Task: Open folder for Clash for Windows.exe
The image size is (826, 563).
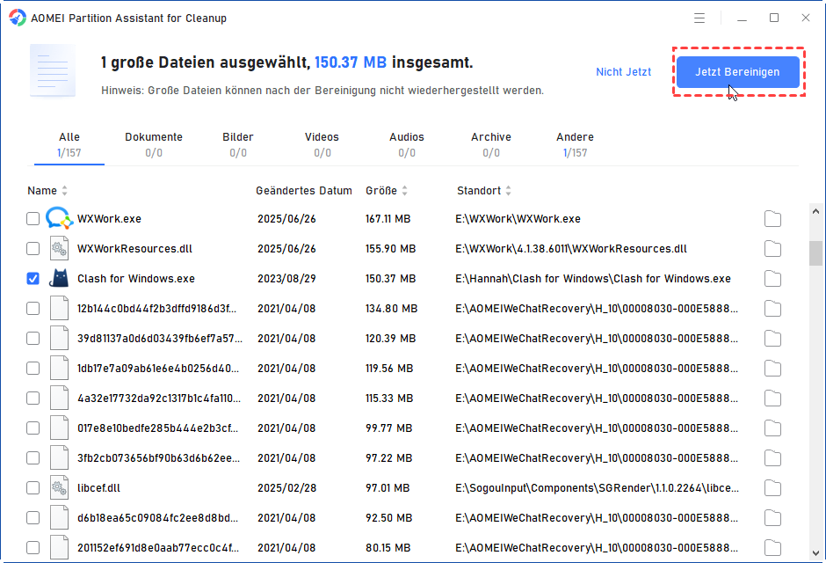Action: (772, 279)
